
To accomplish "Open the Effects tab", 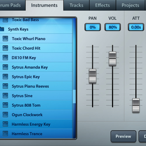I will [x=102, y=5].
